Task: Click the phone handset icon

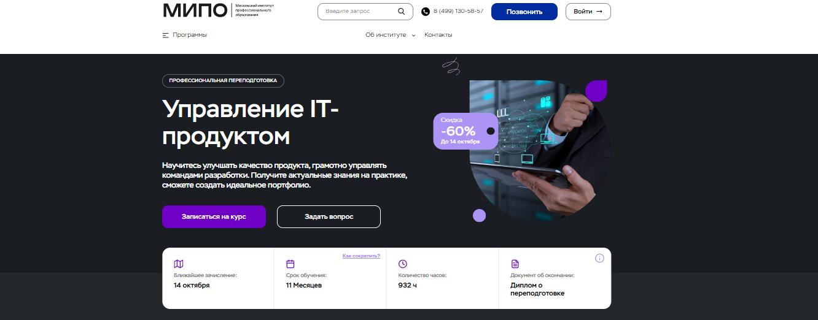Action: click(x=426, y=12)
